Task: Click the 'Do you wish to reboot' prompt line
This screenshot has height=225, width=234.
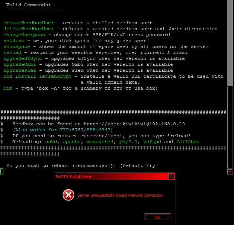Action: 74,165
